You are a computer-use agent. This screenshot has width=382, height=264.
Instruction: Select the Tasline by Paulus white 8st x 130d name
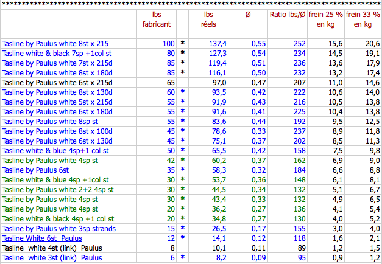57,92
